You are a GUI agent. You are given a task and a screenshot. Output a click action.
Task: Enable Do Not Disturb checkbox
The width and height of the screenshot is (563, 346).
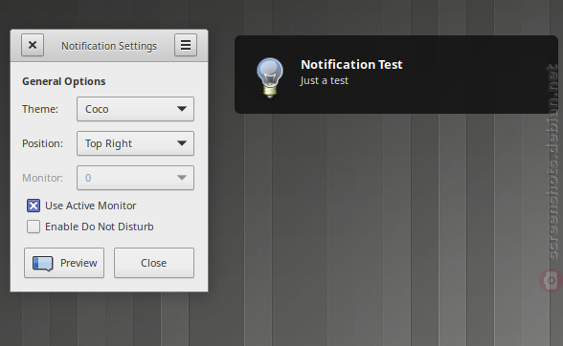[34, 227]
